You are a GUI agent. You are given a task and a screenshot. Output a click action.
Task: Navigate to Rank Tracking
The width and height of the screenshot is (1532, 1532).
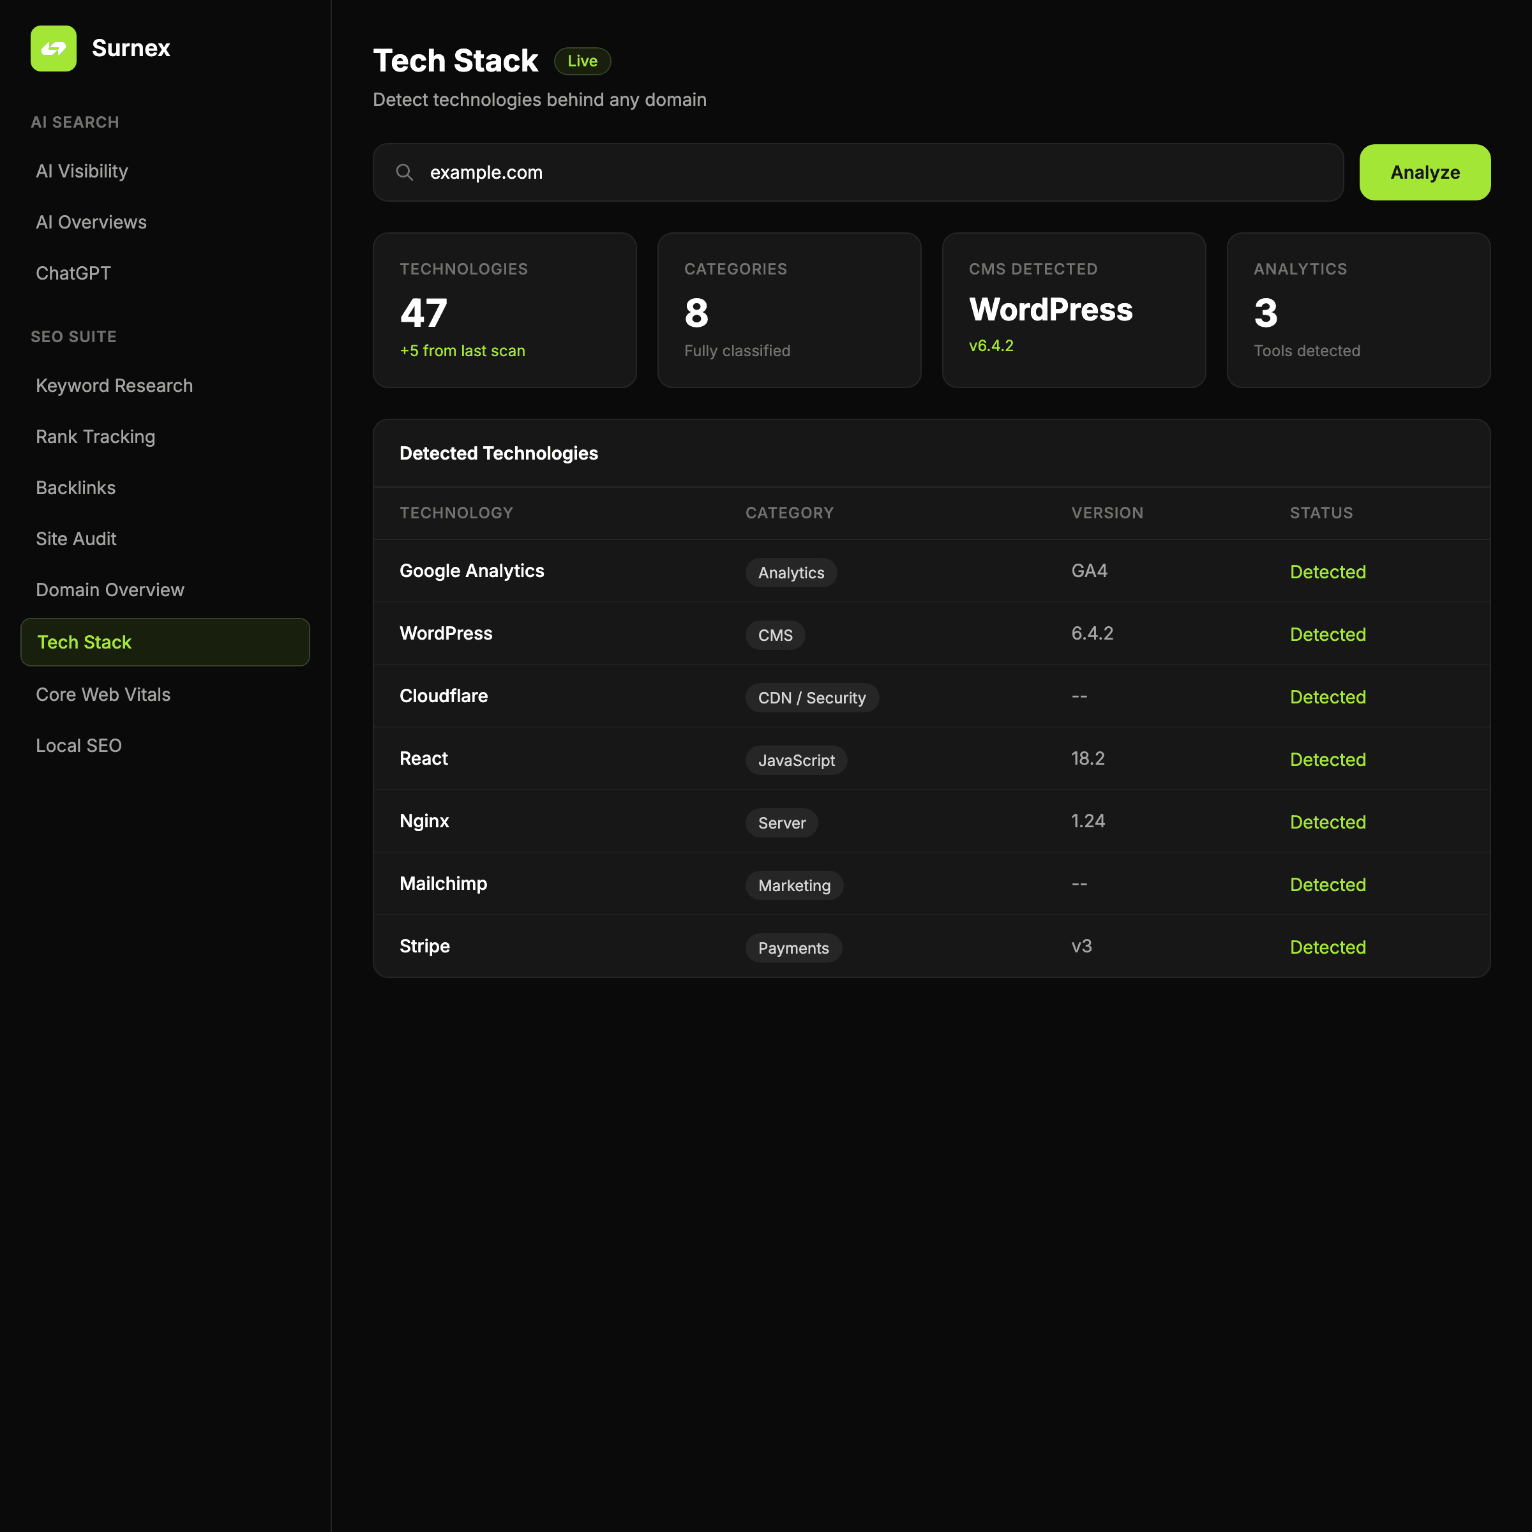coord(95,437)
